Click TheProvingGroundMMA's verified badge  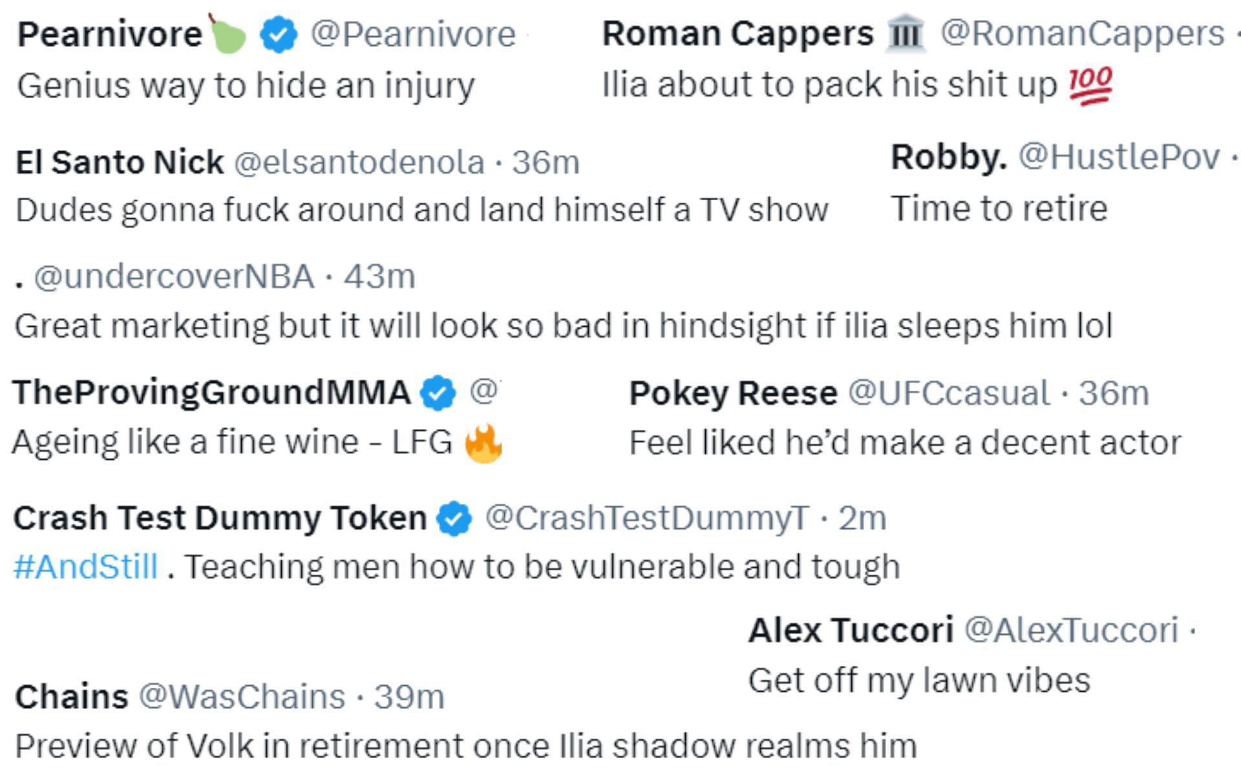(438, 393)
